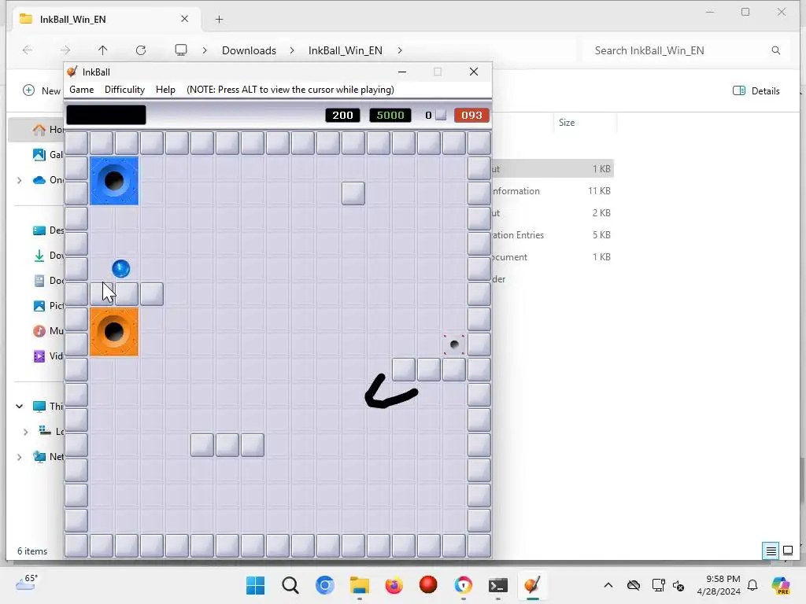The height and width of the screenshot is (604, 806).
Task: Open the Difficulty menu in InkBall
Action: click(124, 90)
